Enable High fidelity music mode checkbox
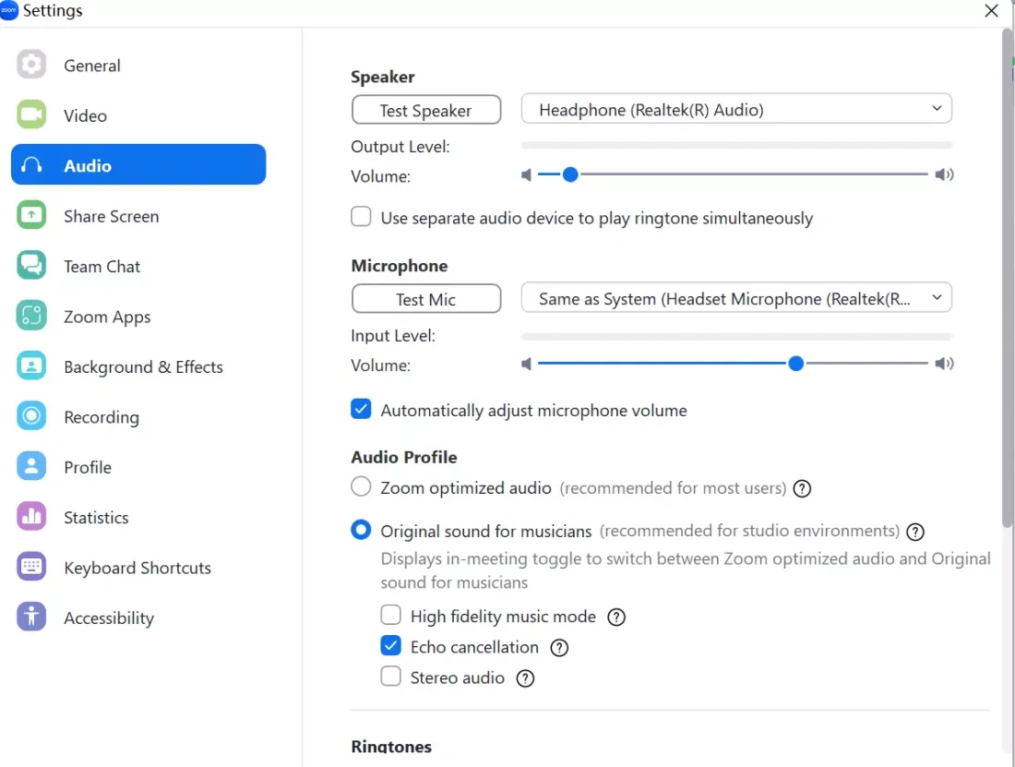Image resolution: width=1015 pixels, height=767 pixels. (x=391, y=615)
